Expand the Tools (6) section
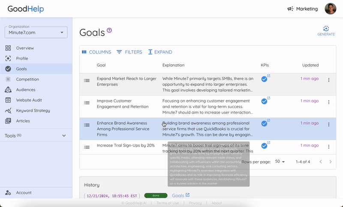 pyautogui.click(x=36, y=136)
